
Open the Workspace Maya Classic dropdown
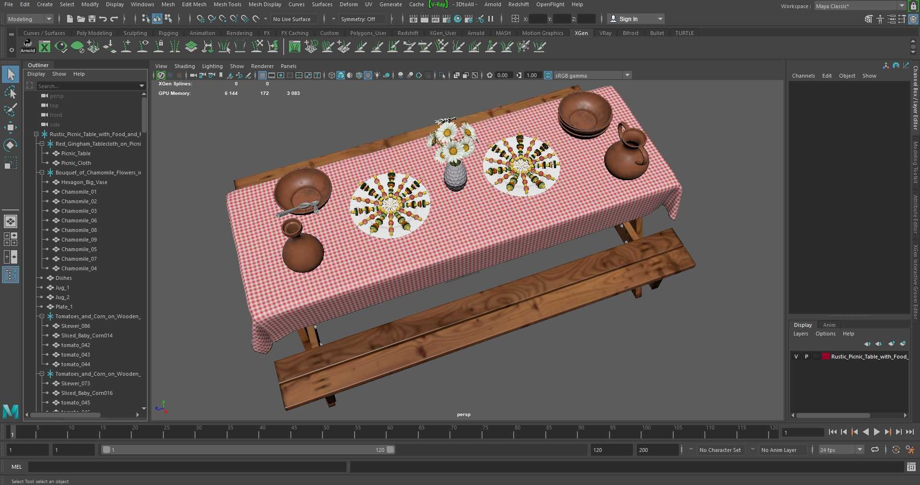[x=860, y=6]
